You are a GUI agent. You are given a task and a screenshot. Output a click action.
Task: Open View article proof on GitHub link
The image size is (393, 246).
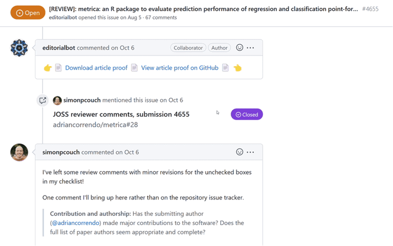click(180, 68)
